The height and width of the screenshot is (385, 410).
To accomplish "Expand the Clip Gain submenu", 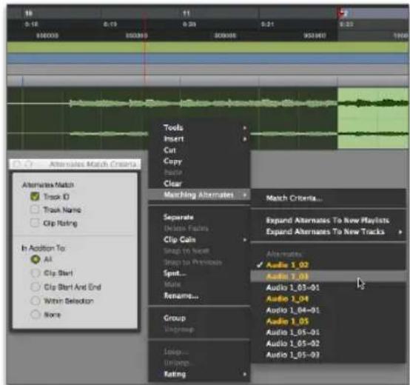I will coord(199,240).
